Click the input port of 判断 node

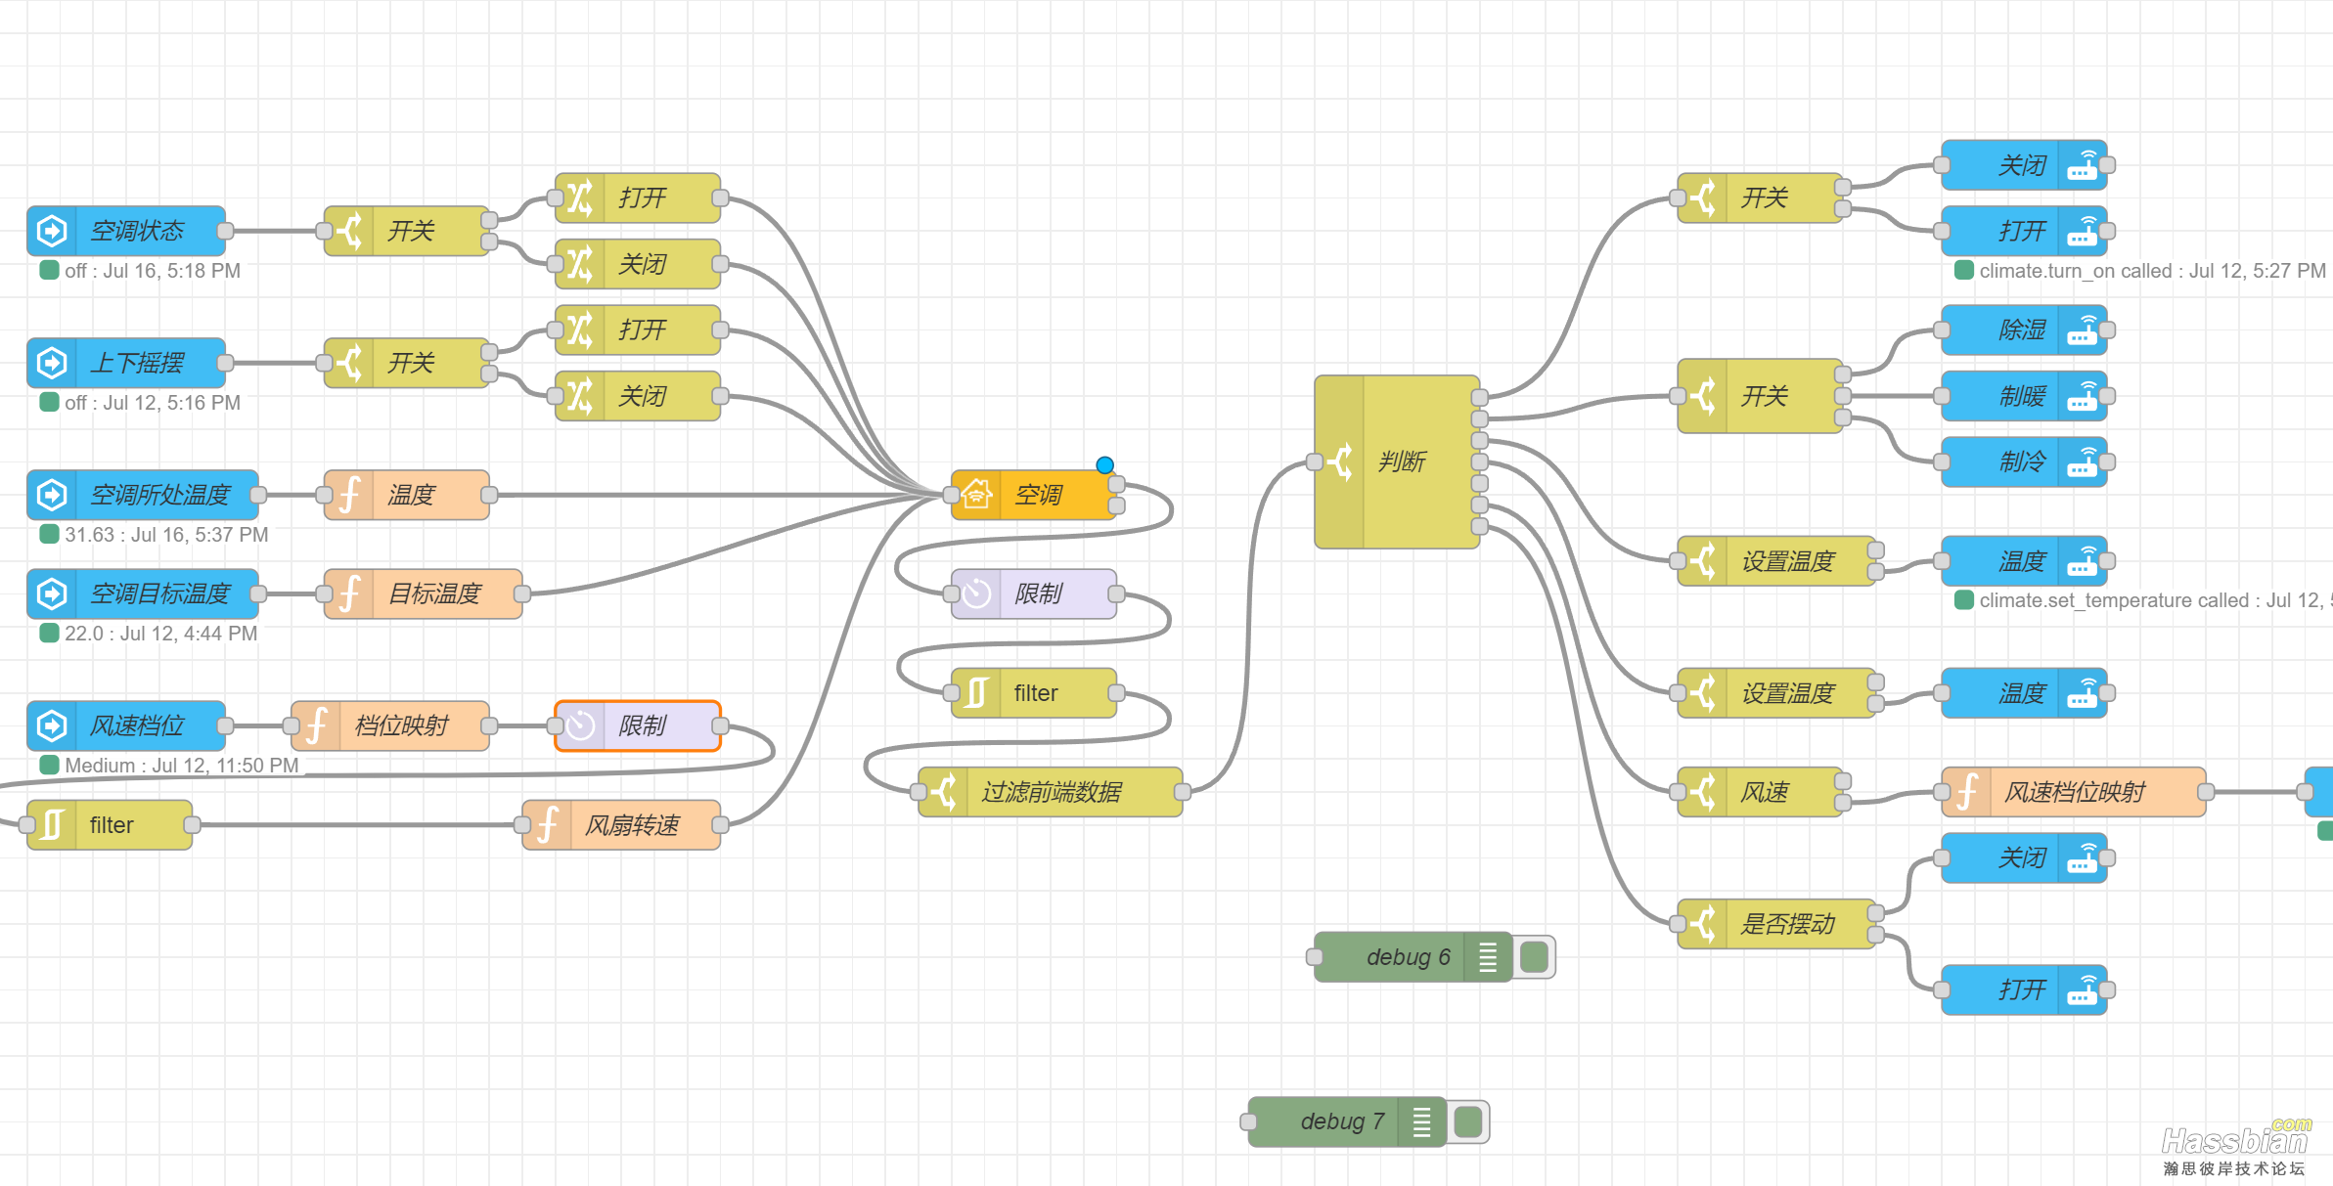pos(1315,461)
